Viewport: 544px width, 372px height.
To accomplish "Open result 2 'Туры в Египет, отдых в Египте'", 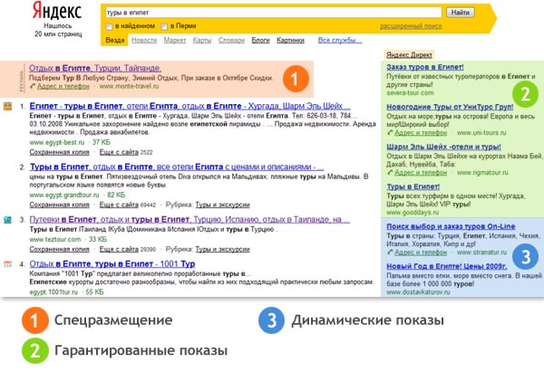I will click(x=177, y=167).
